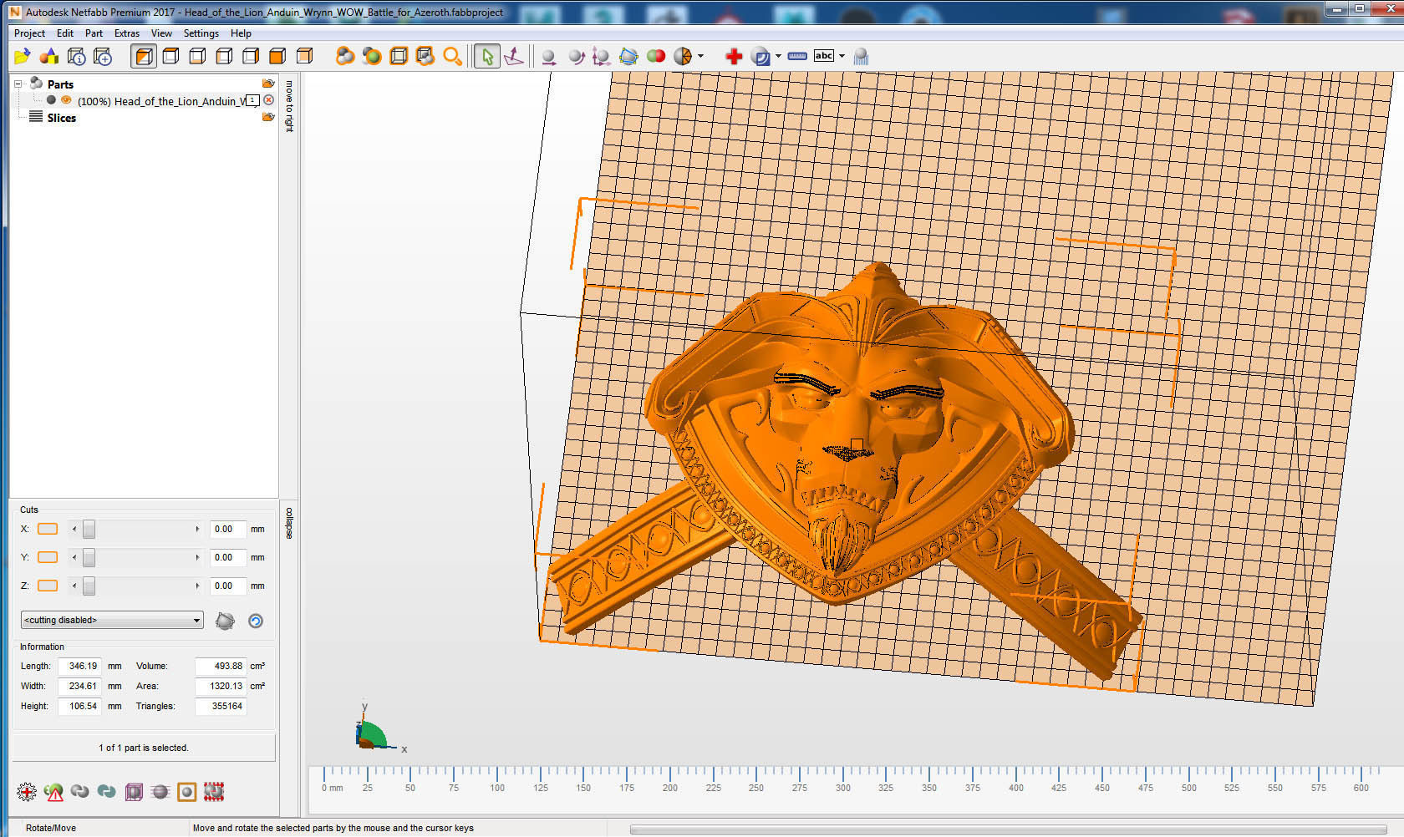Open the View menu

pos(161,33)
